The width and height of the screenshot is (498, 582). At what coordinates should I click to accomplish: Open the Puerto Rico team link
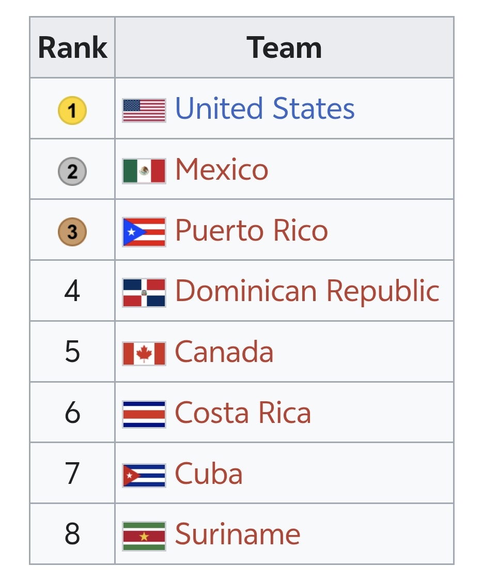coord(252,230)
